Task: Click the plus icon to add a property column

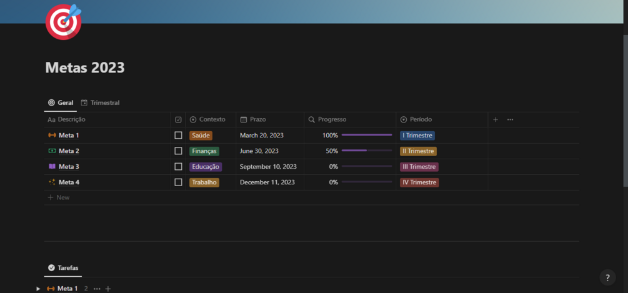Action: tap(496, 120)
